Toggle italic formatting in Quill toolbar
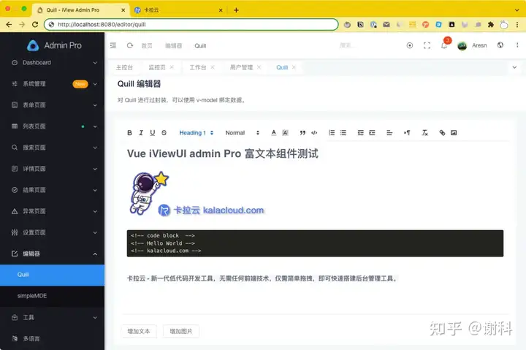 141,132
